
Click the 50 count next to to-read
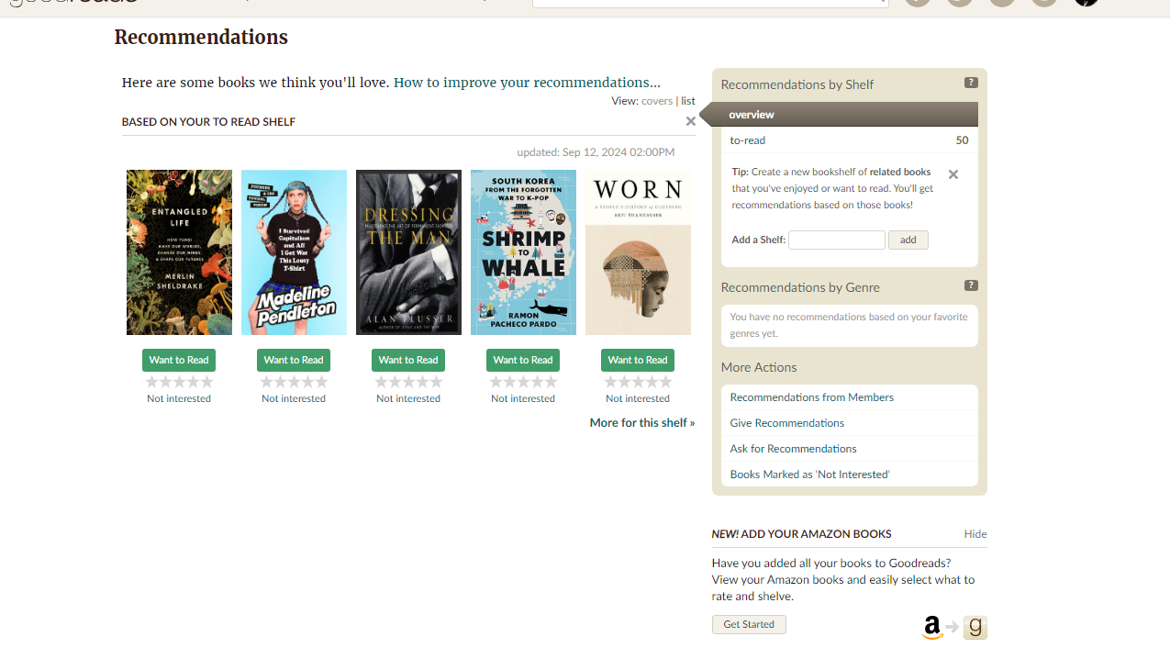(x=962, y=140)
